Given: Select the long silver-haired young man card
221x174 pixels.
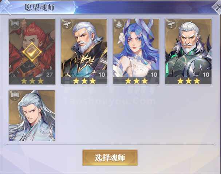Looking at the screenshot, I should coord(32,116).
